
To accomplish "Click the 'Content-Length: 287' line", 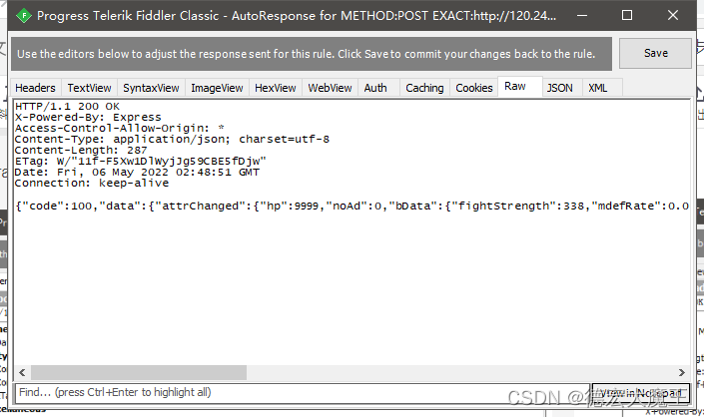I will [81, 150].
